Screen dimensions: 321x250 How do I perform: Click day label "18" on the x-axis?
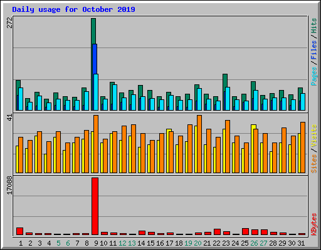tap(179, 243)
